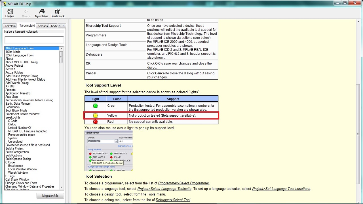The height and width of the screenshot is (204, 363).
Task: Select 'Watch Window' sub-entry
Action: point(18,173)
